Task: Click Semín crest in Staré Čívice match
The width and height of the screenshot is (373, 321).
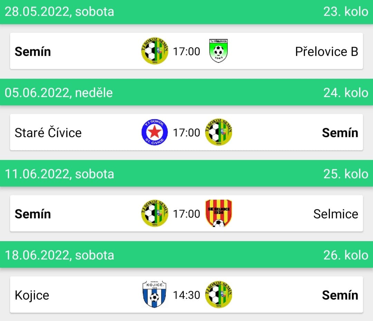Action: (218, 132)
